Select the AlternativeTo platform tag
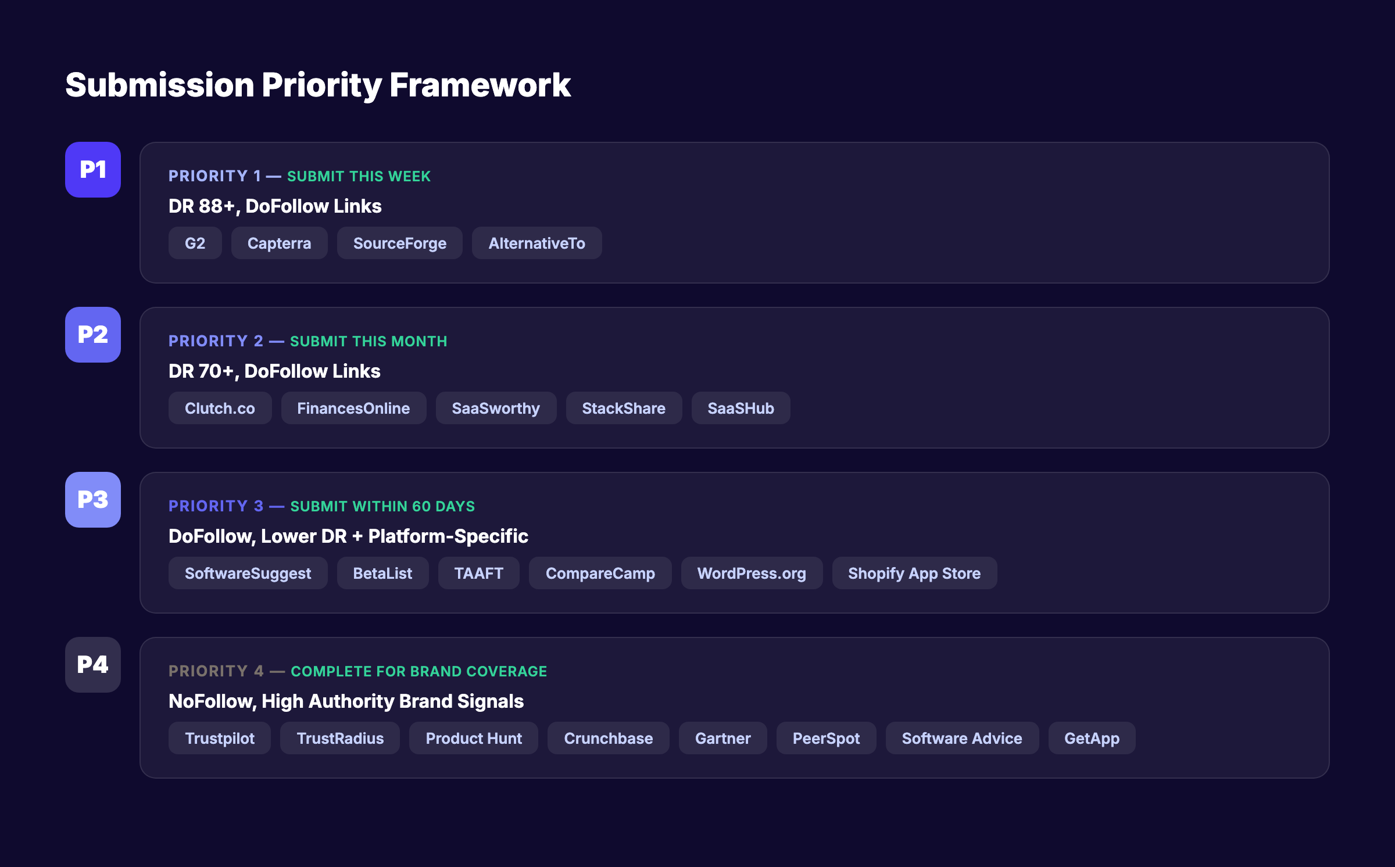 point(536,243)
